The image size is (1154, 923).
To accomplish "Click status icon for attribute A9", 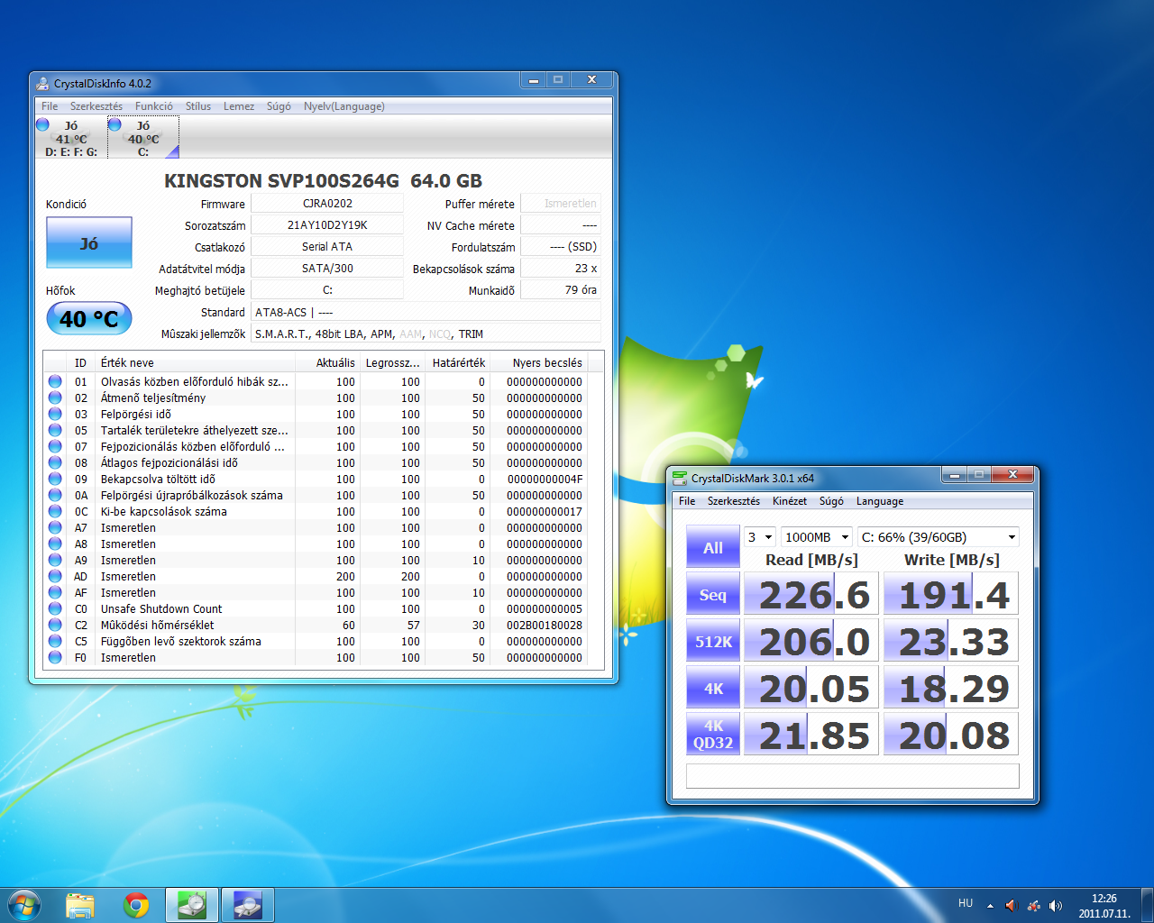I will point(56,560).
